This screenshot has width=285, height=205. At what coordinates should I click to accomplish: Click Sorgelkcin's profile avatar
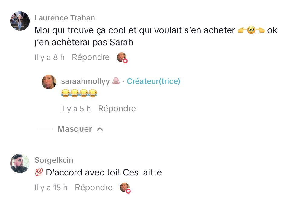(x=20, y=163)
